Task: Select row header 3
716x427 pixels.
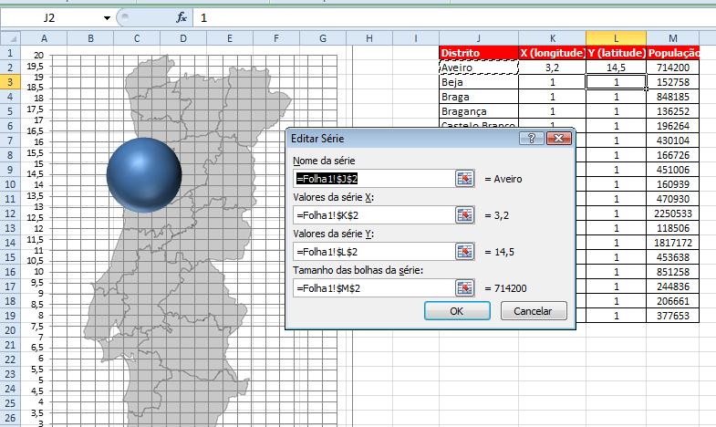Action: click(x=10, y=82)
